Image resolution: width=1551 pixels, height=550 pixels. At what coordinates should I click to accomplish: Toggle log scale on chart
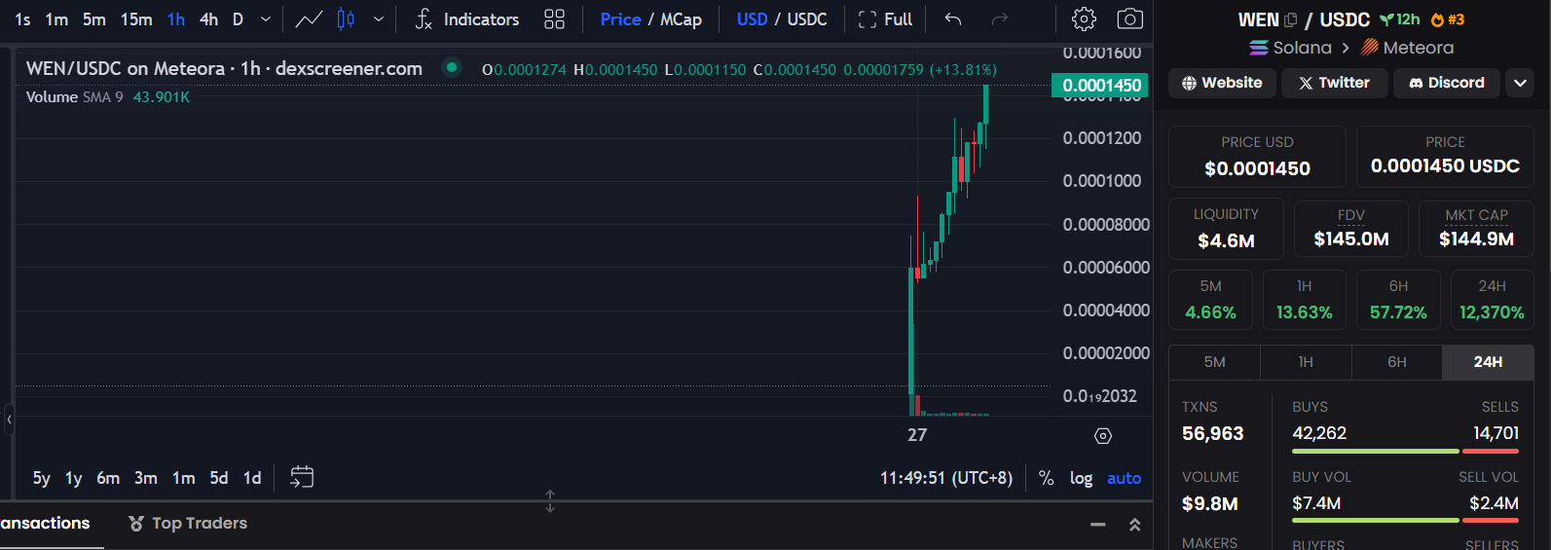point(1081,478)
